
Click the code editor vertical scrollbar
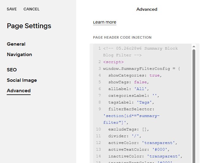click(x=194, y=106)
